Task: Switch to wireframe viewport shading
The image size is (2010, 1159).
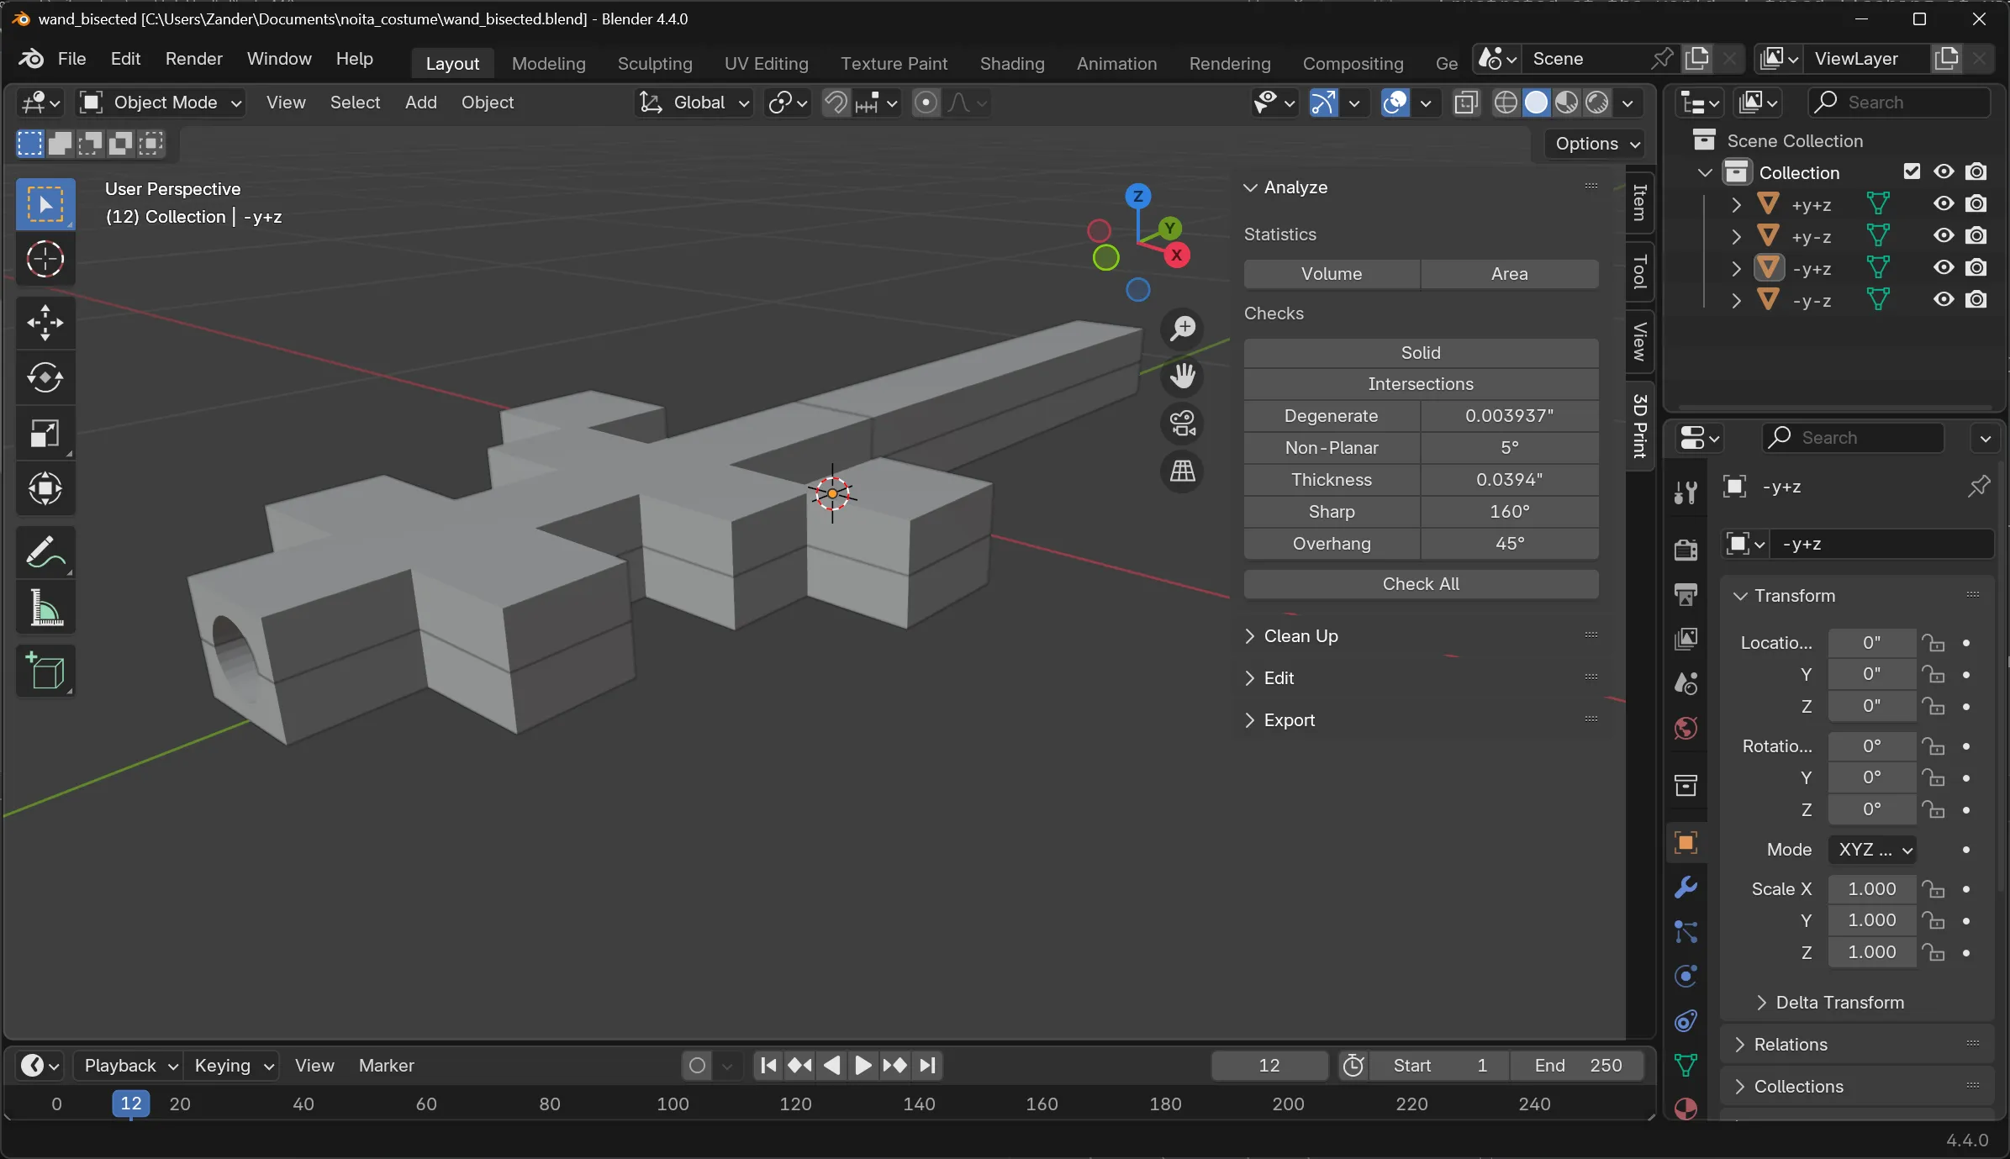Action: [x=1506, y=103]
